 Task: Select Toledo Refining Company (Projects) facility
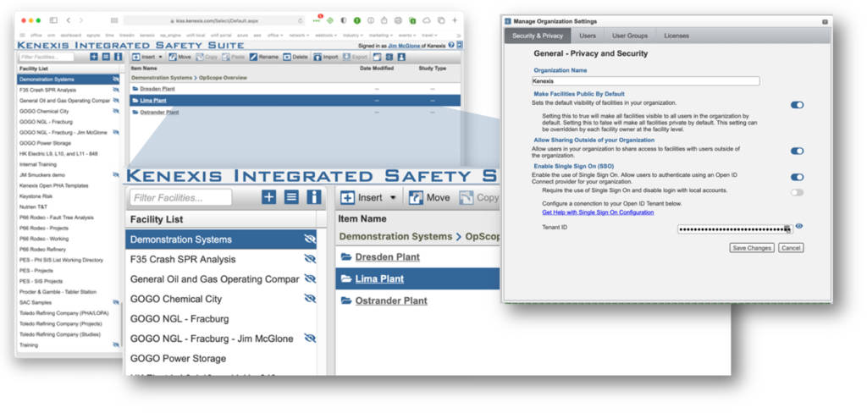[69, 323]
